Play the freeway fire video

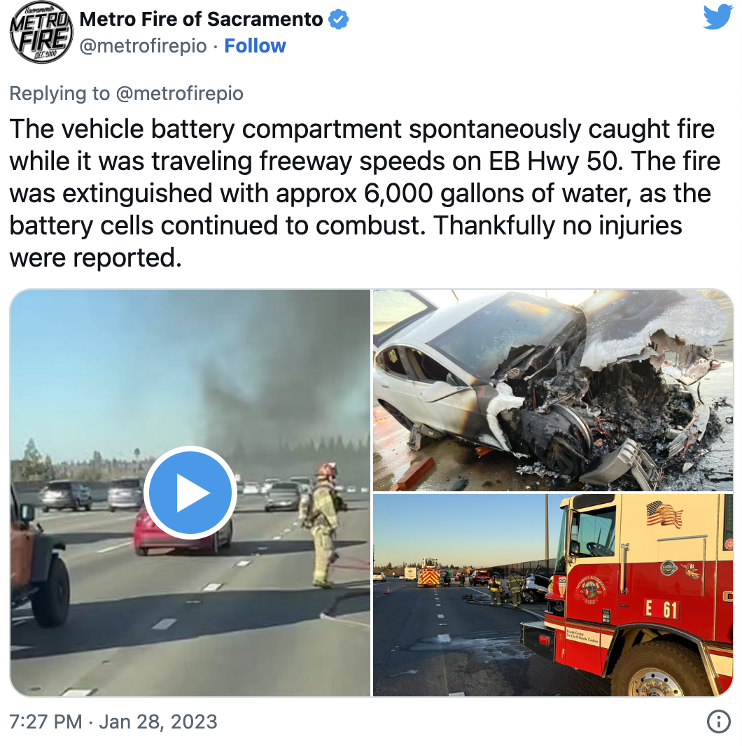tap(190, 493)
